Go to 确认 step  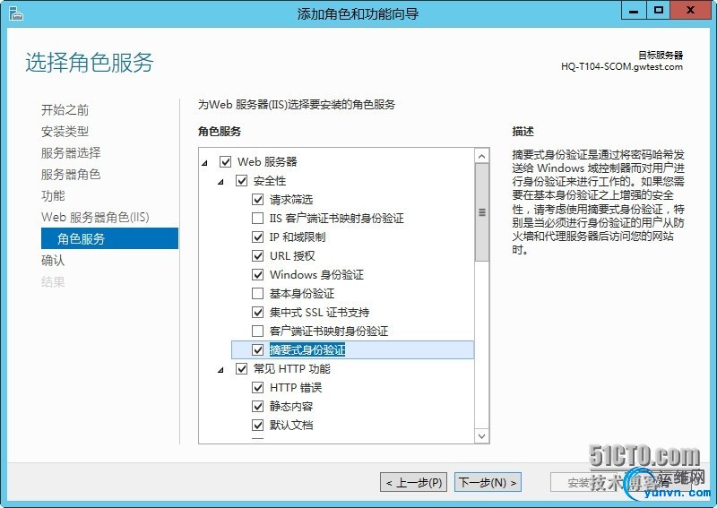pos(53,260)
